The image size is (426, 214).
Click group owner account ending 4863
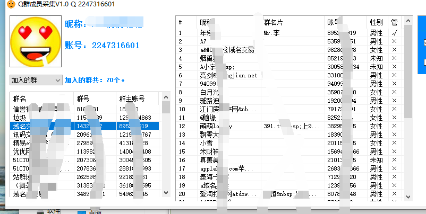tap(135, 118)
